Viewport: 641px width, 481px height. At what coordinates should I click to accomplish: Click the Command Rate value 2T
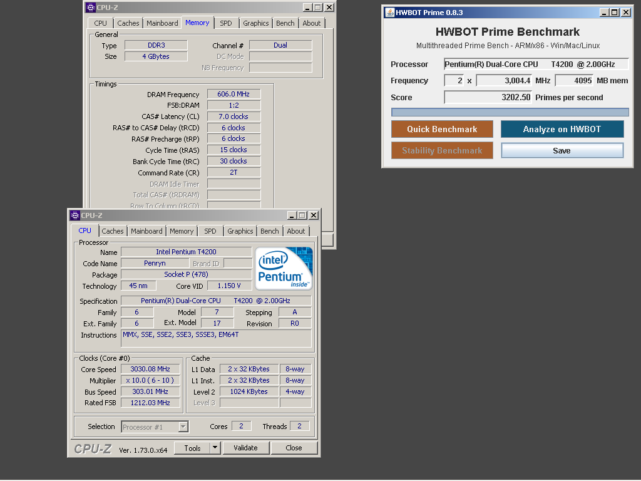[x=233, y=172]
